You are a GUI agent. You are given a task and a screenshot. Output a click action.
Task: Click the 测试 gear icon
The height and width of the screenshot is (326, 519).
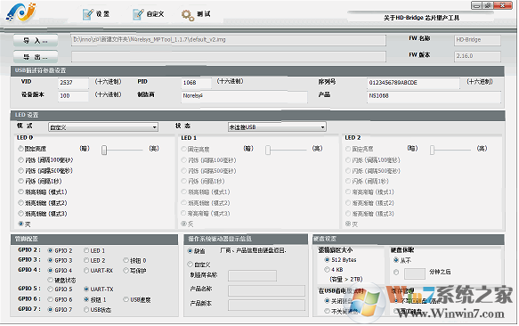tap(188, 15)
